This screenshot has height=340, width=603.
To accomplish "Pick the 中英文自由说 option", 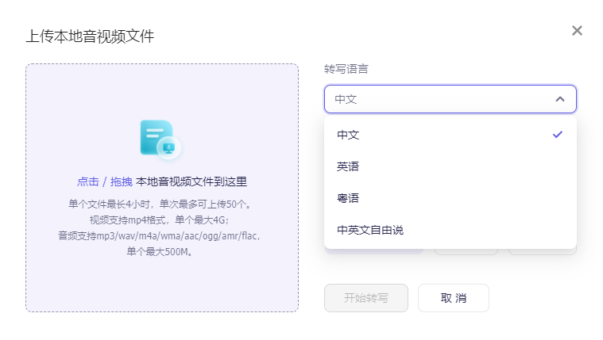I will point(370,230).
